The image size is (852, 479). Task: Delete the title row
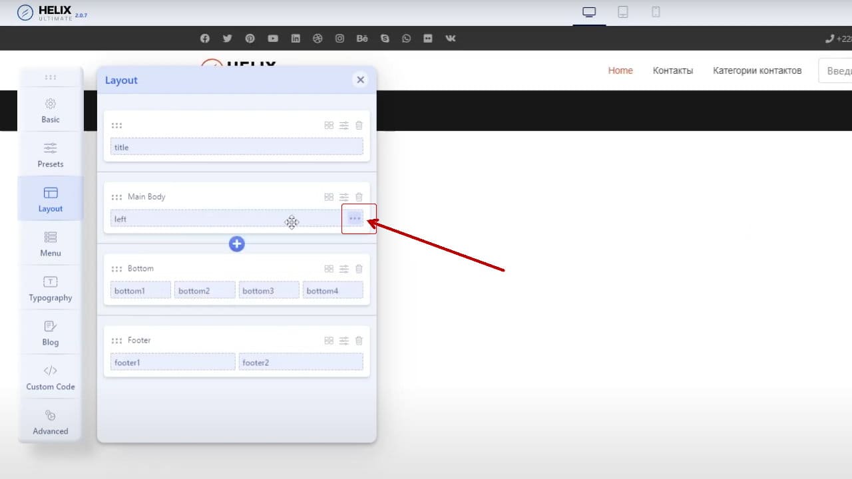click(359, 125)
